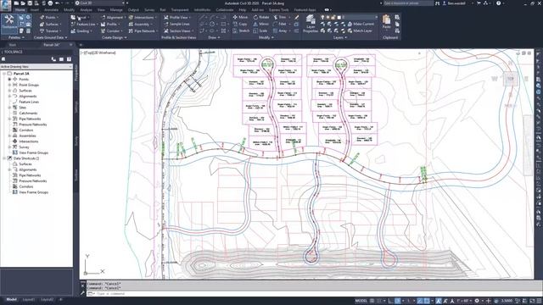This screenshot has height=305, width=543.
Task: Click the Undo arrow in quick access toolbar
Action: [x=57, y=3]
